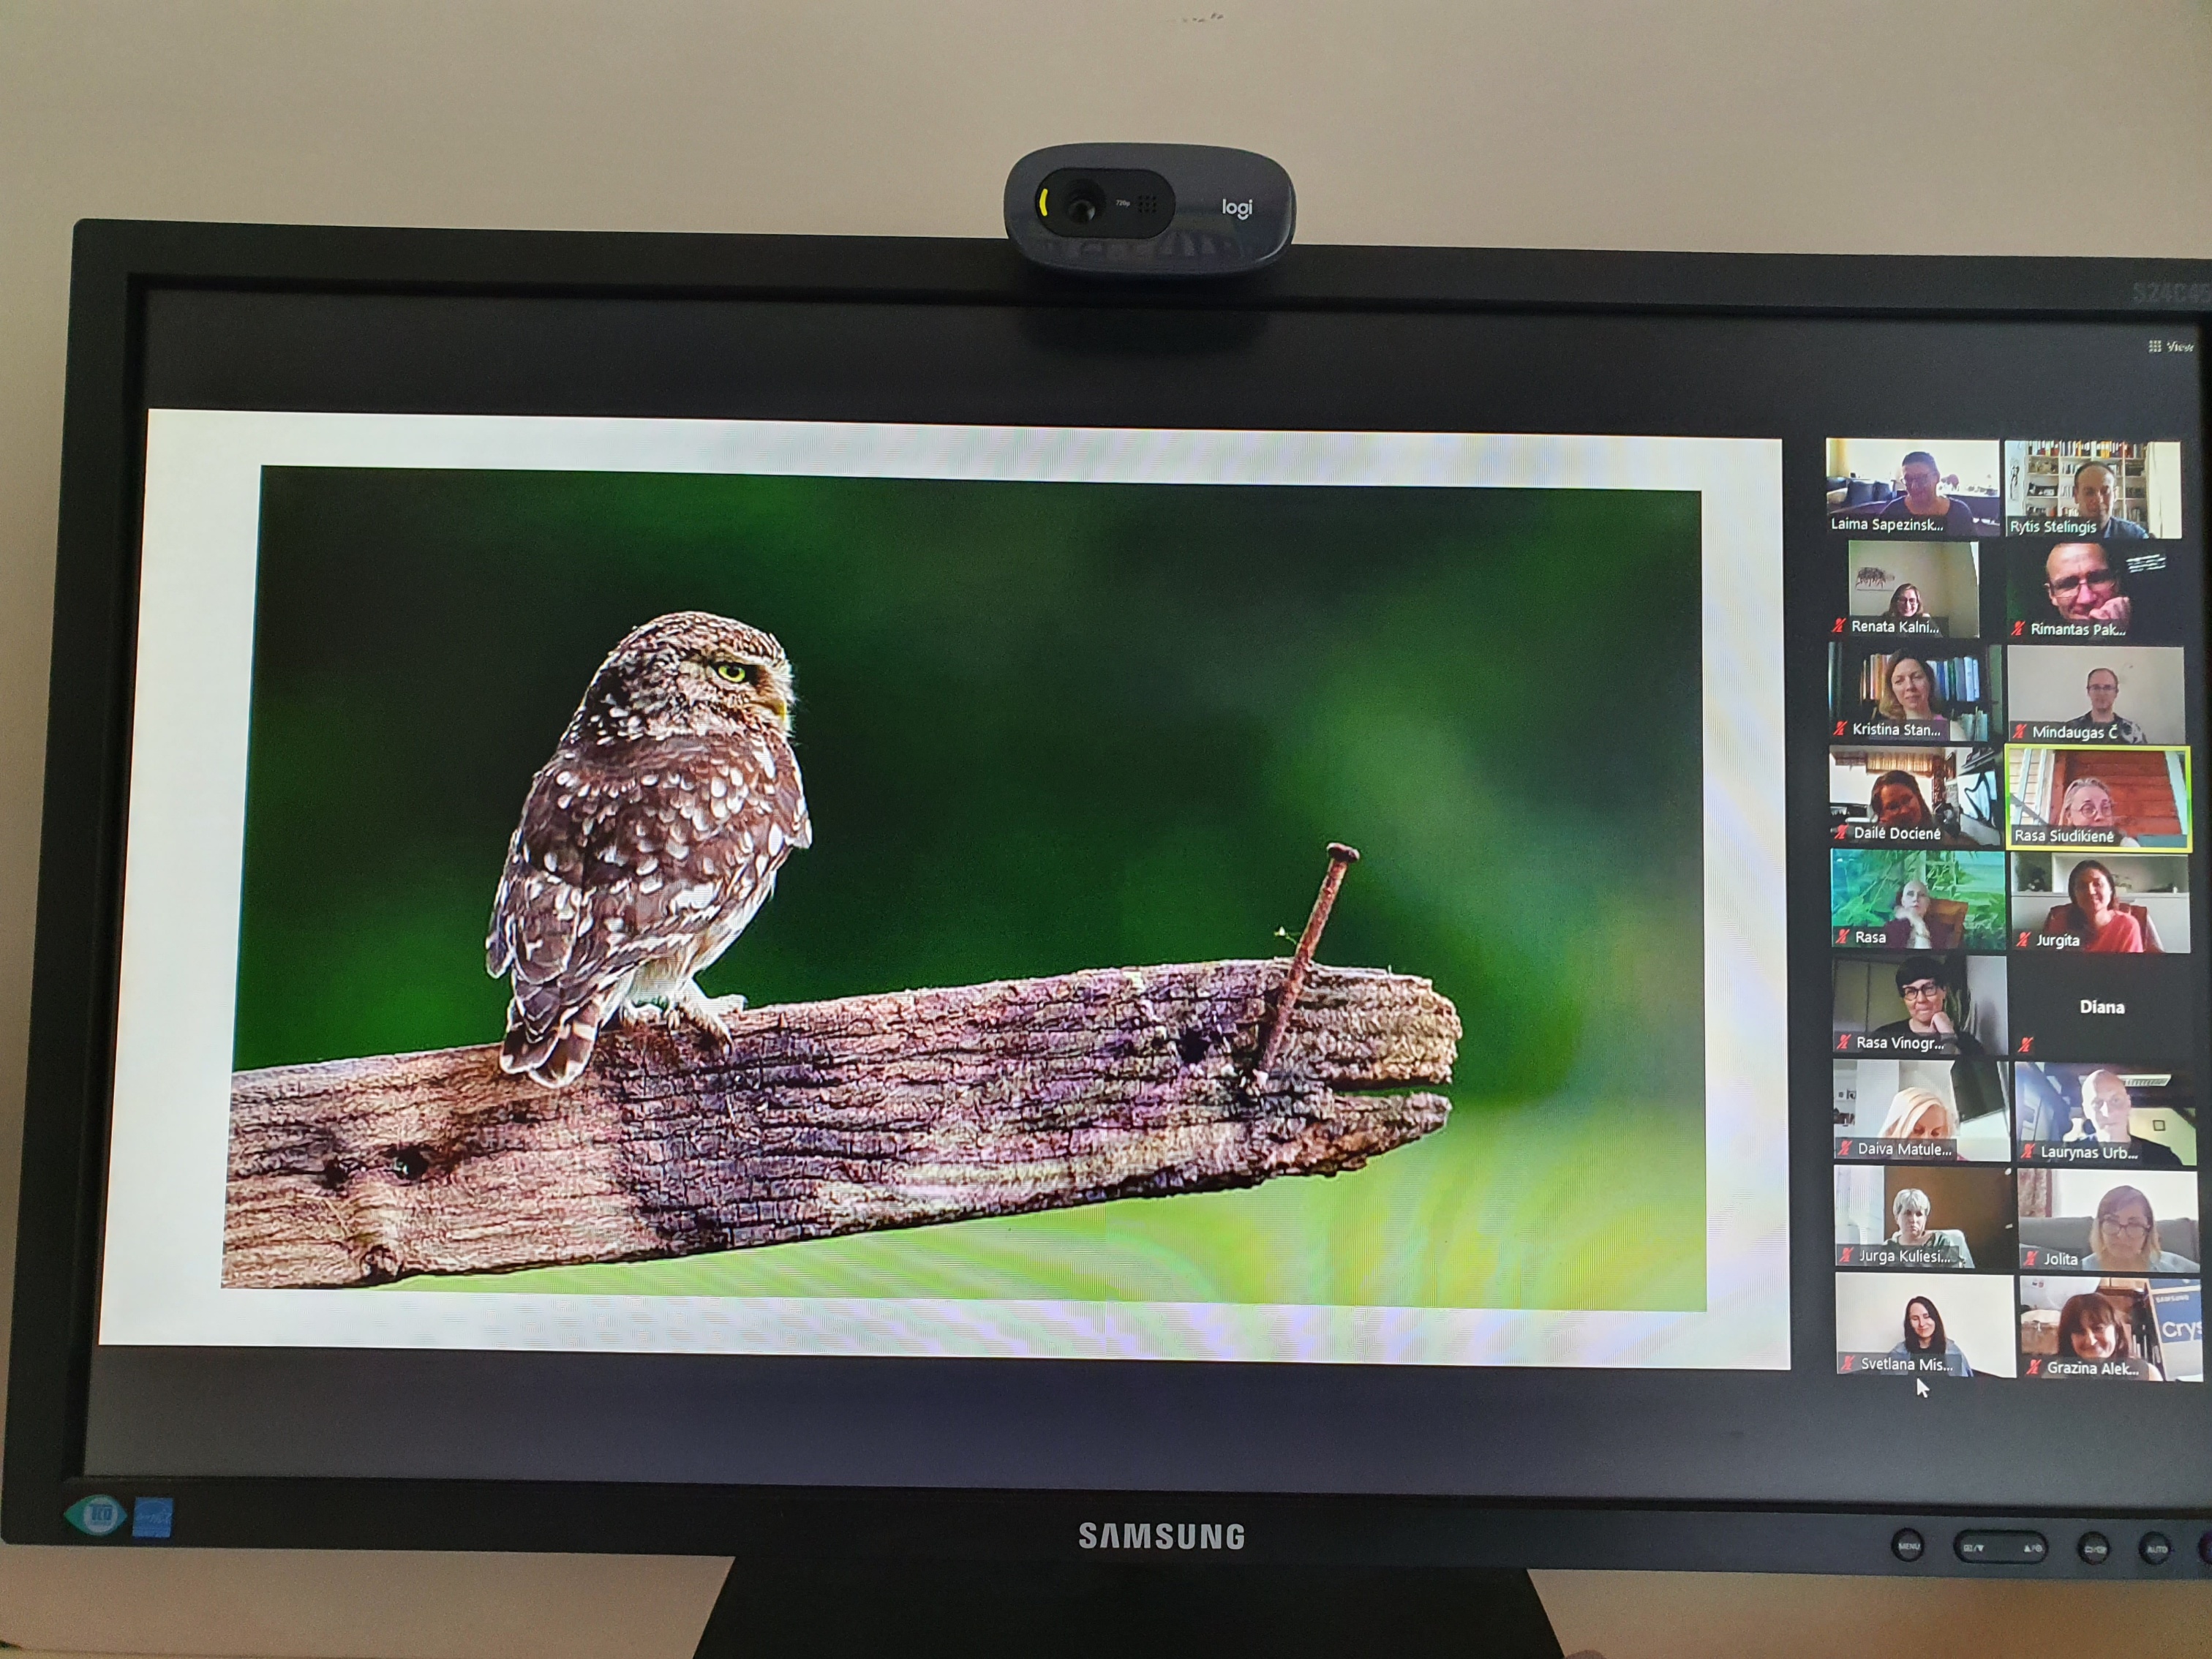This screenshot has height=1659, width=2212.
Task: Click muted mic icon beside Svetlana Mis...
Action: tap(1849, 1363)
